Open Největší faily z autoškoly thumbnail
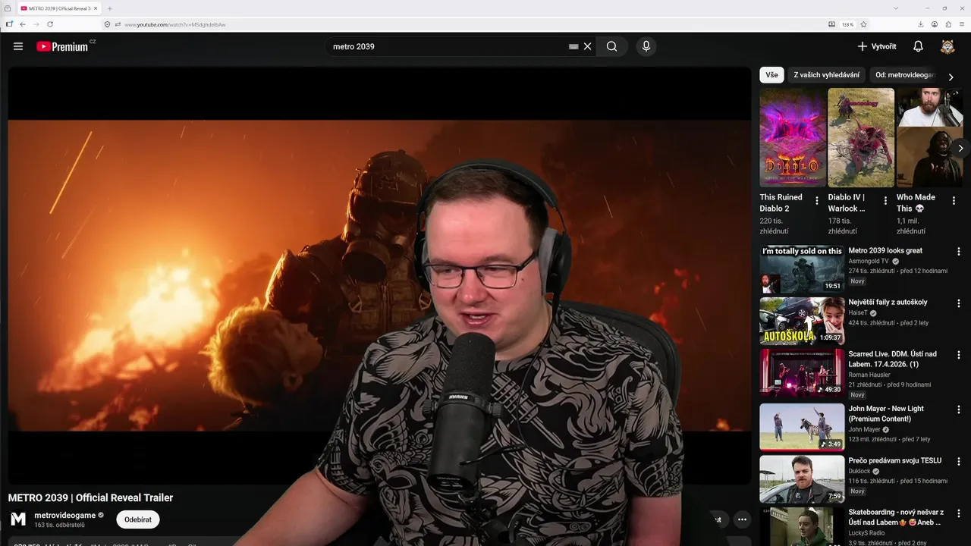Image resolution: width=971 pixels, height=546 pixels. [x=802, y=321]
